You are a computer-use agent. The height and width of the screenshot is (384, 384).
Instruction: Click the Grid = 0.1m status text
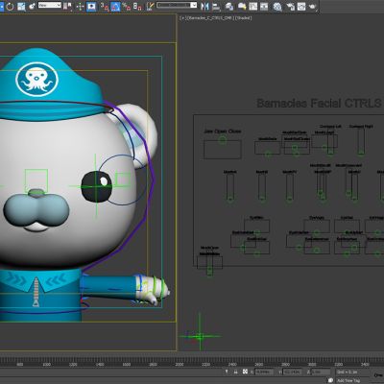[x=347, y=372]
